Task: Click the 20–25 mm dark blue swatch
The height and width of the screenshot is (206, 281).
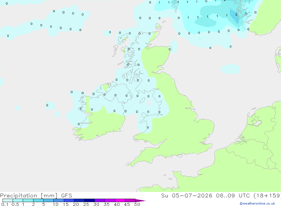Action: click(x=79, y=200)
